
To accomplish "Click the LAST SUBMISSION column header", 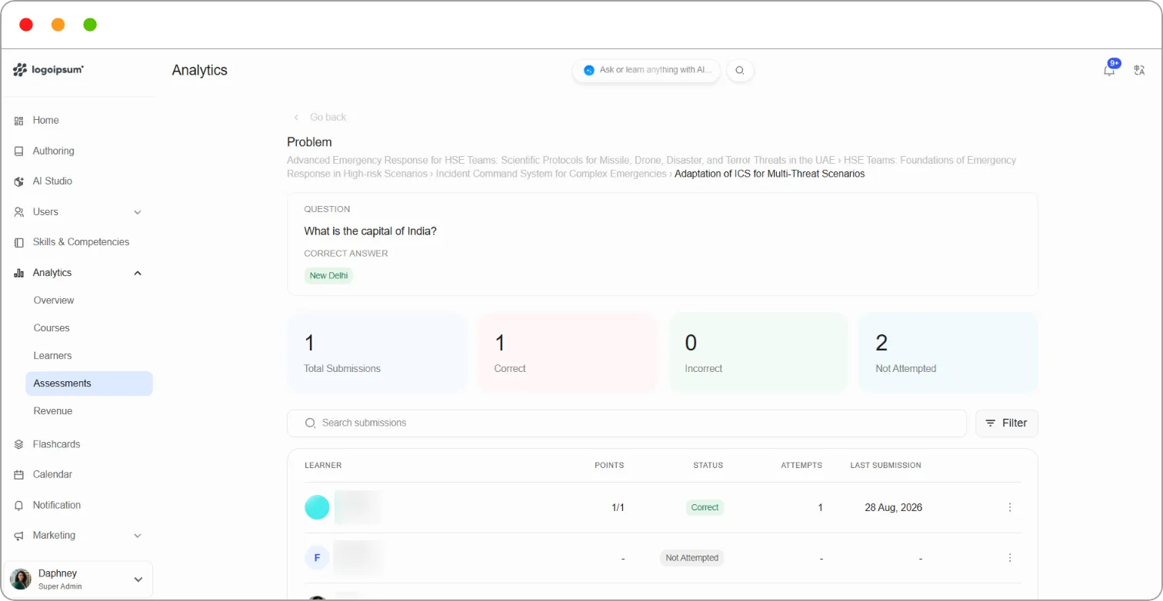I will tap(885, 466).
